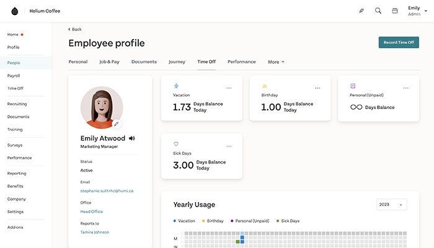The image size is (434, 248).
Task: Click highlighted blue vacation day in calendar
Action: tap(242, 237)
